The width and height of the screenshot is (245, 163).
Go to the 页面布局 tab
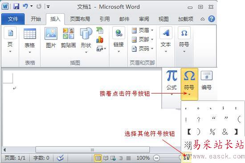[x=80, y=19]
